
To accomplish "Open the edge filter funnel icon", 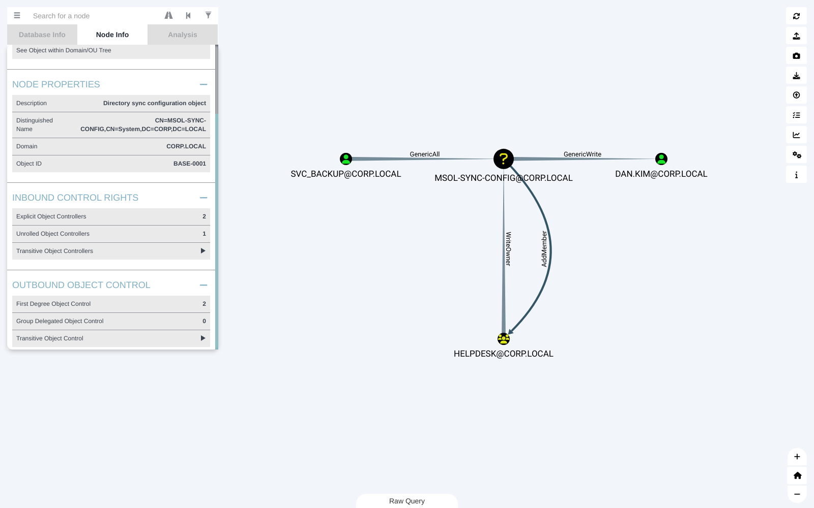I will pyautogui.click(x=208, y=15).
